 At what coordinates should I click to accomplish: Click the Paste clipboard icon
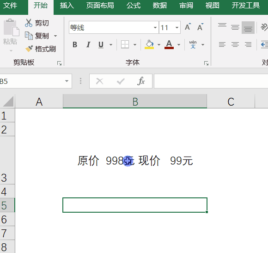coord(11,27)
